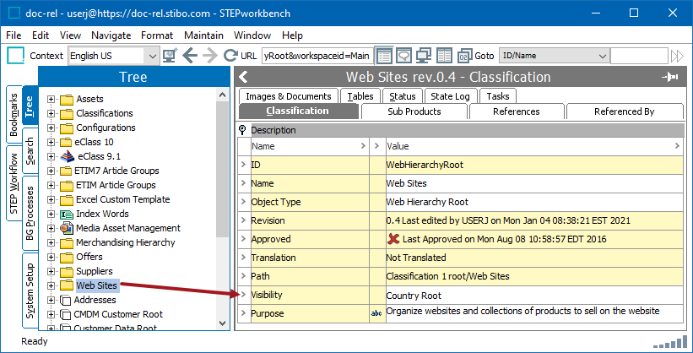Click the eClass 9.1 node icon
Image resolution: width=693 pixels, height=353 pixels.
pyautogui.click(x=67, y=156)
